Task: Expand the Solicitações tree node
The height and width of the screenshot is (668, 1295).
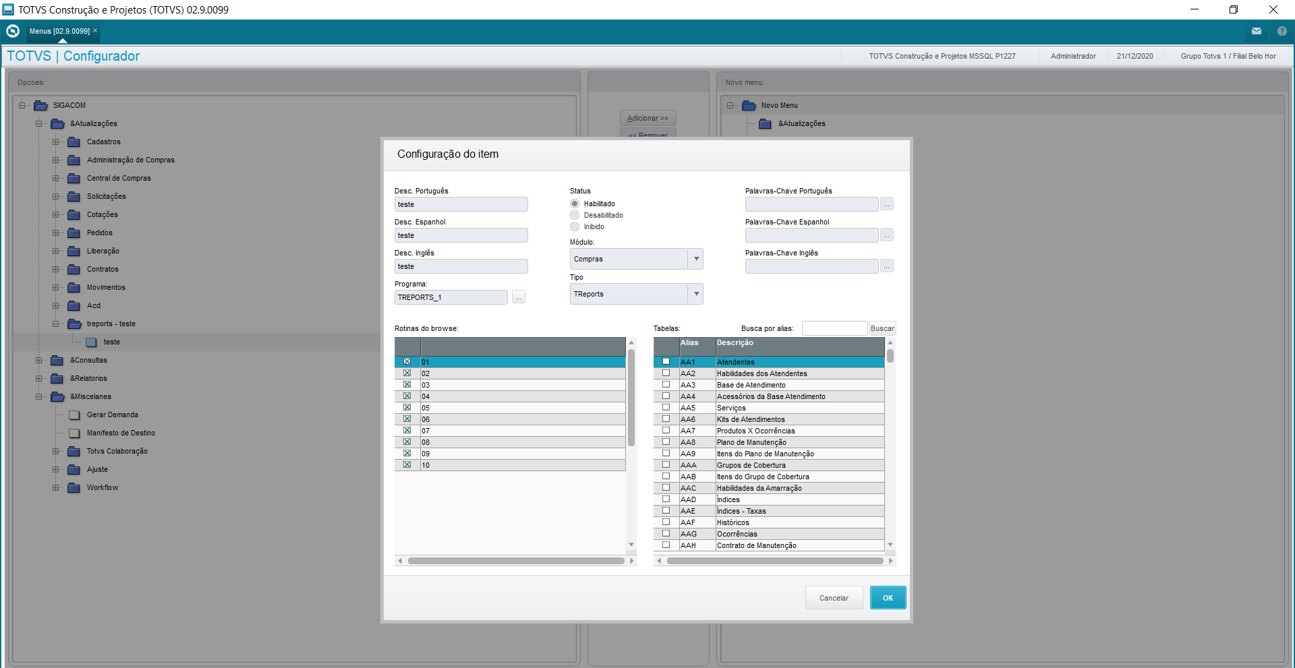Action: (55, 196)
